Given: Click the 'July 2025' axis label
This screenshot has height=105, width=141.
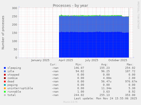Looking at the screenshot, I should (92, 60).
